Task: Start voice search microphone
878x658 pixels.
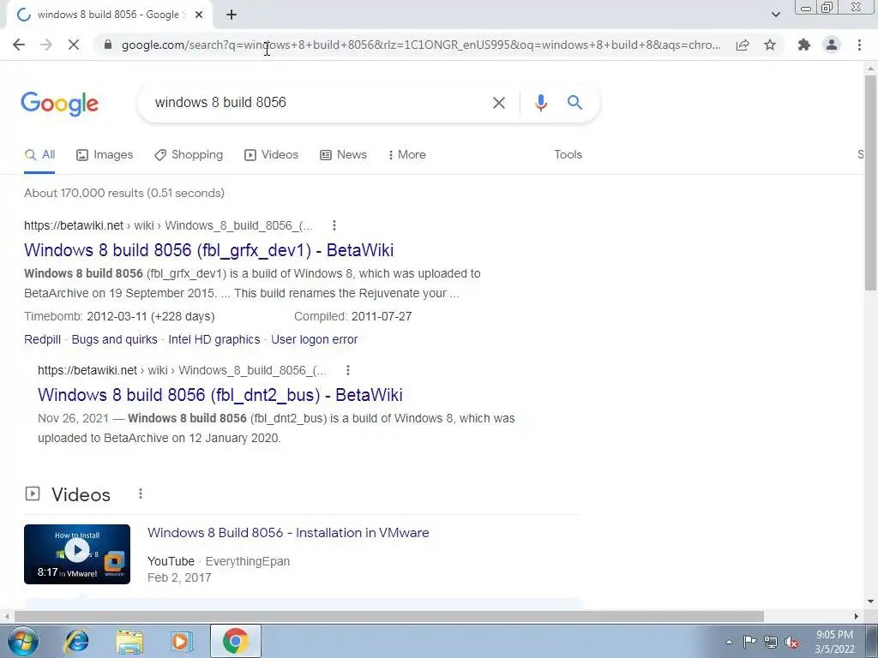Action: [540, 103]
